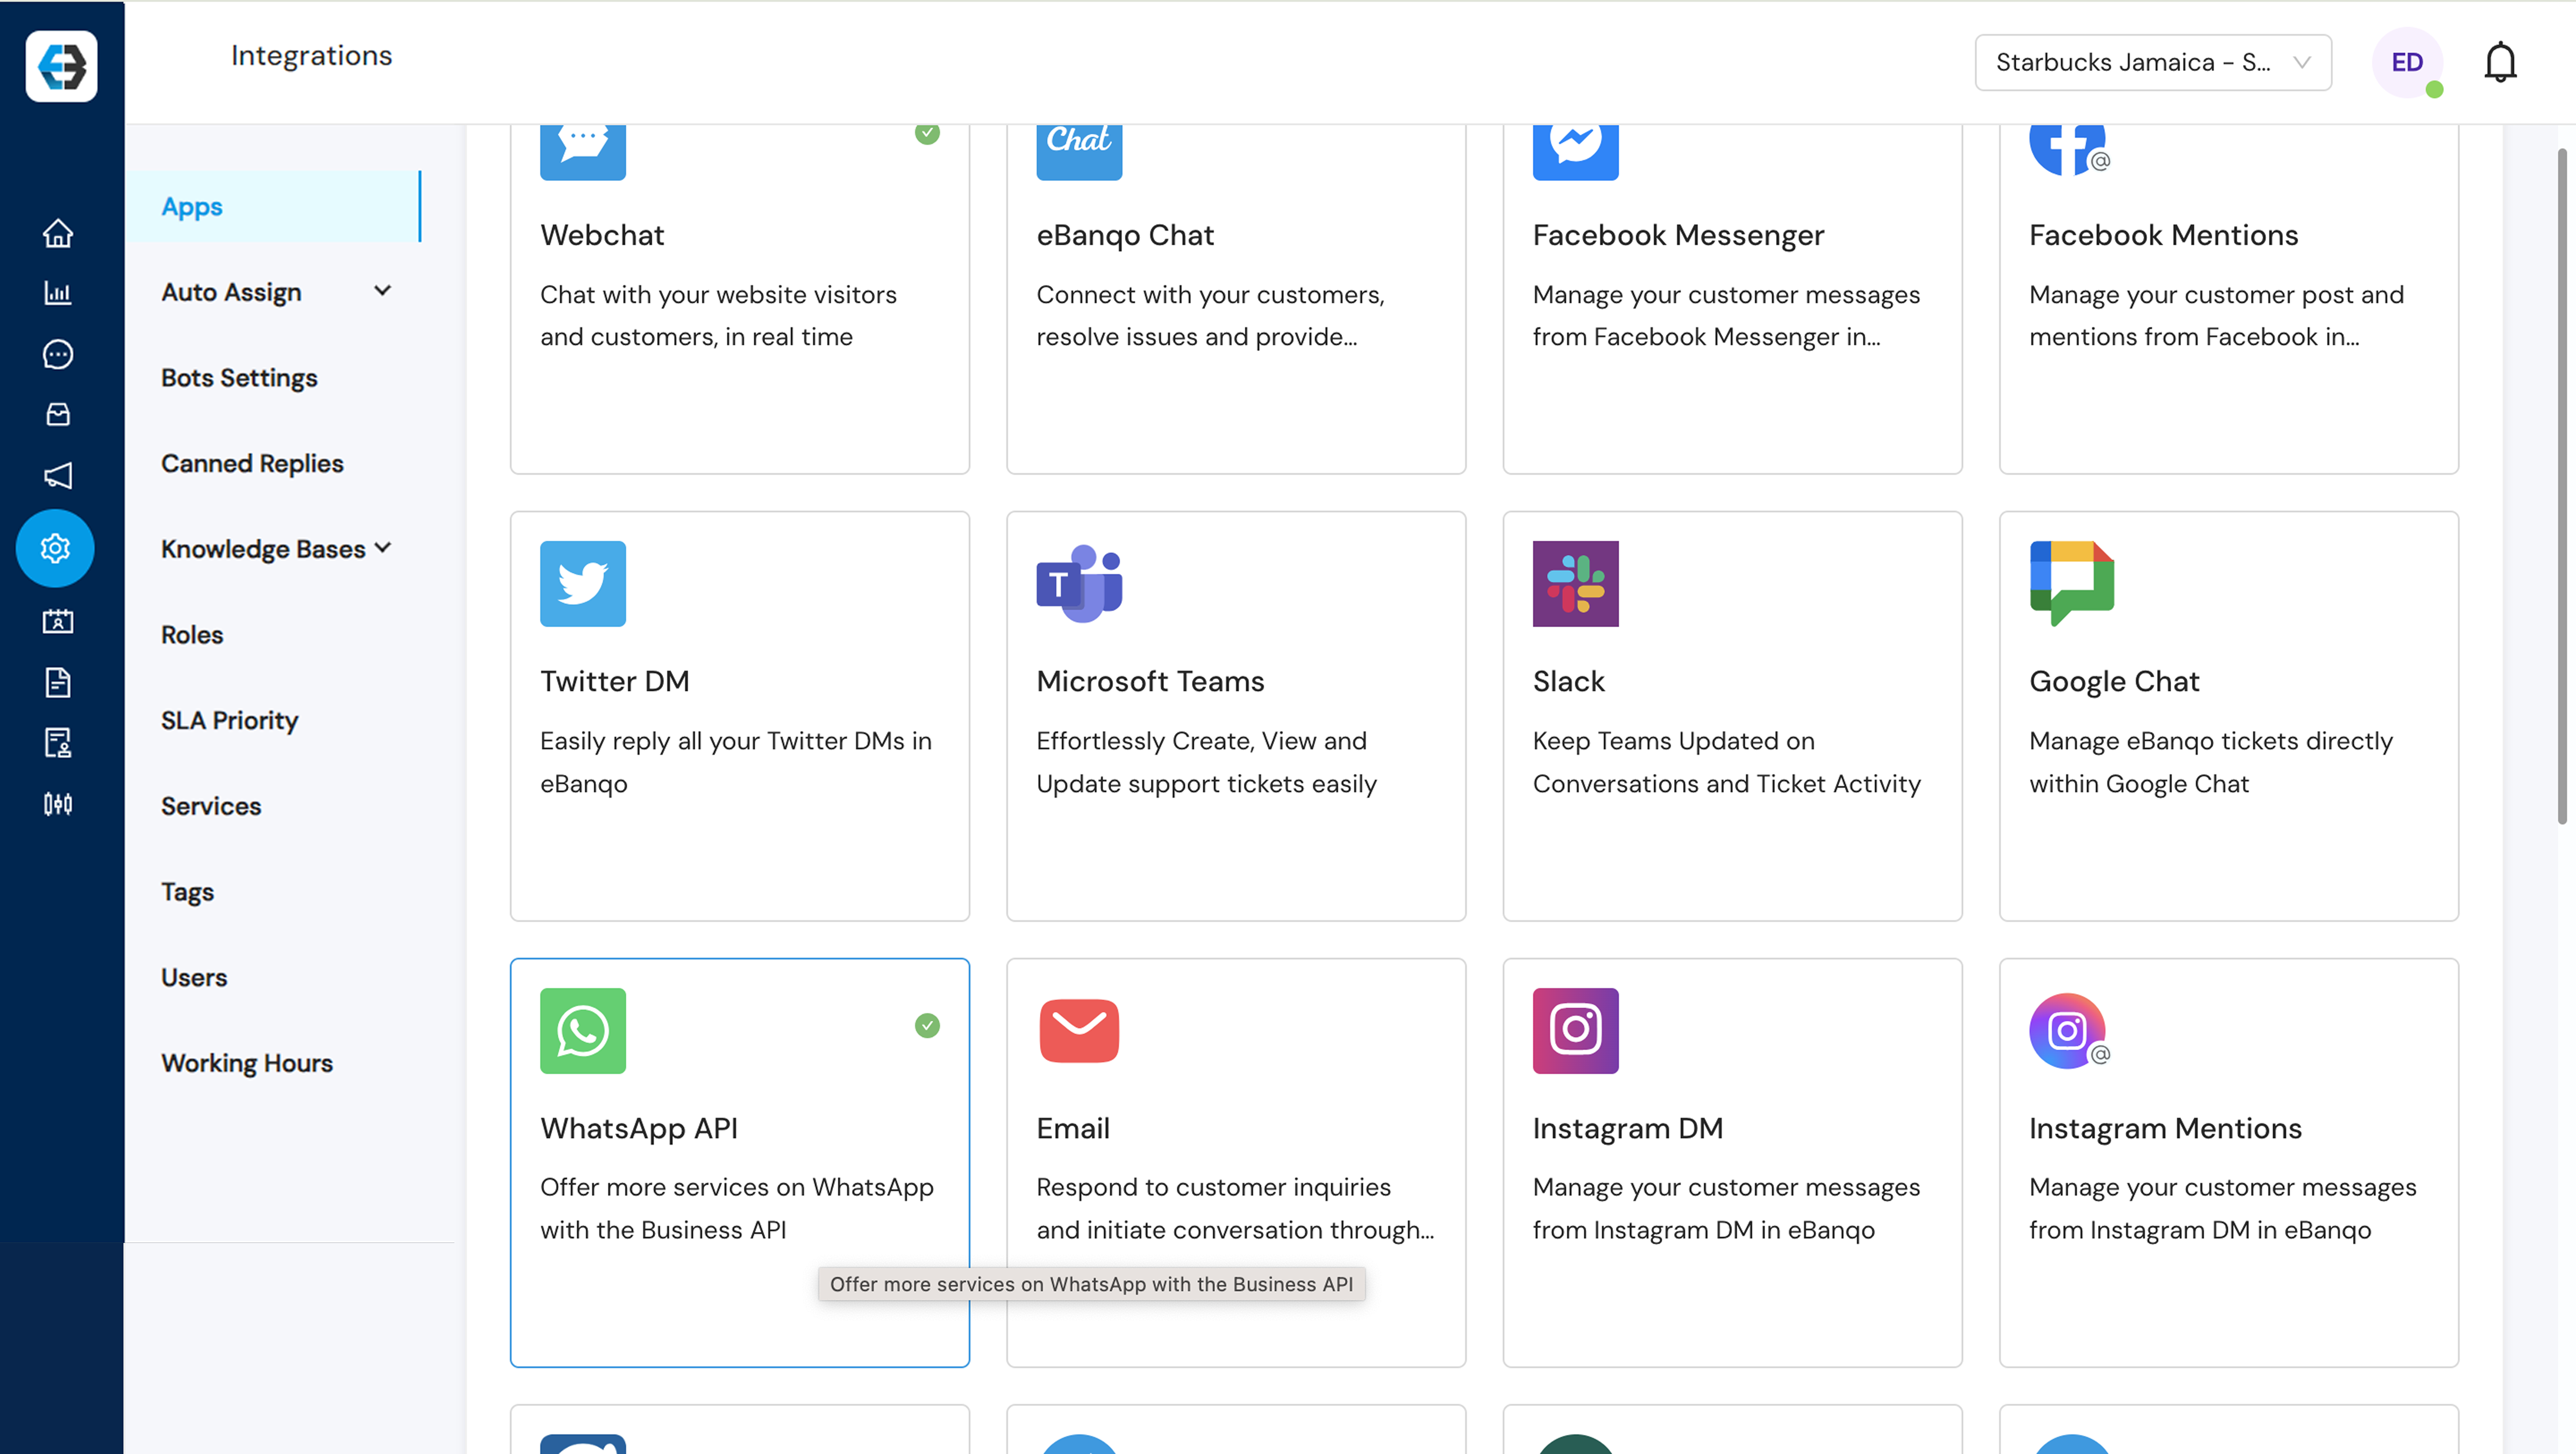Open the chat bubble sidebar icon
Screen dimensions: 2576x1454
click(x=58, y=354)
